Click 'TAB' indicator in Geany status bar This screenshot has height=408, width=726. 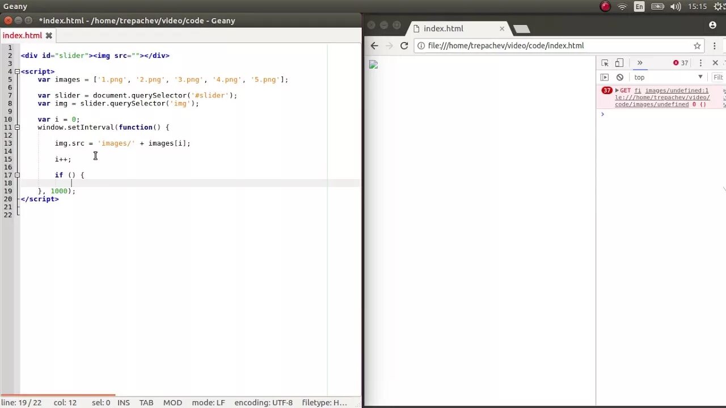(146, 402)
